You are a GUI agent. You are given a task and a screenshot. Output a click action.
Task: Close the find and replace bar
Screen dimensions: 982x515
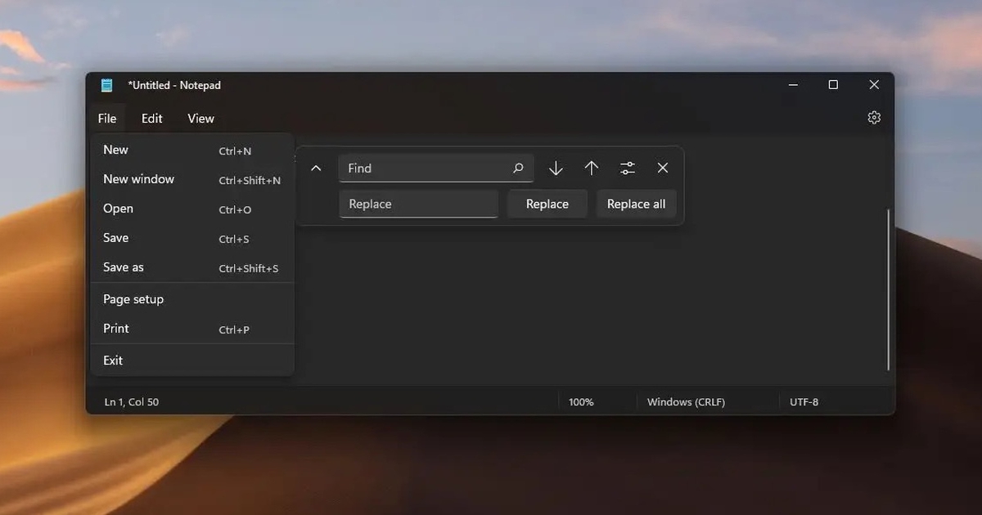point(663,168)
